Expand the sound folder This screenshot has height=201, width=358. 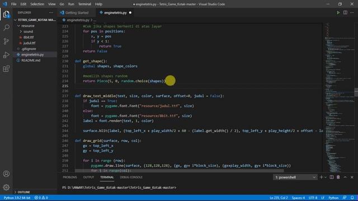click(35, 31)
